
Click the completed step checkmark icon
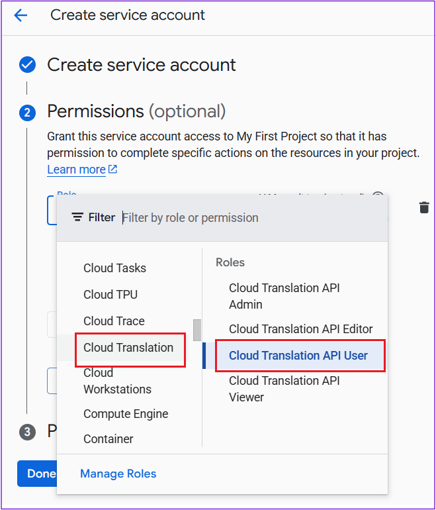pyautogui.click(x=27, y=64)
